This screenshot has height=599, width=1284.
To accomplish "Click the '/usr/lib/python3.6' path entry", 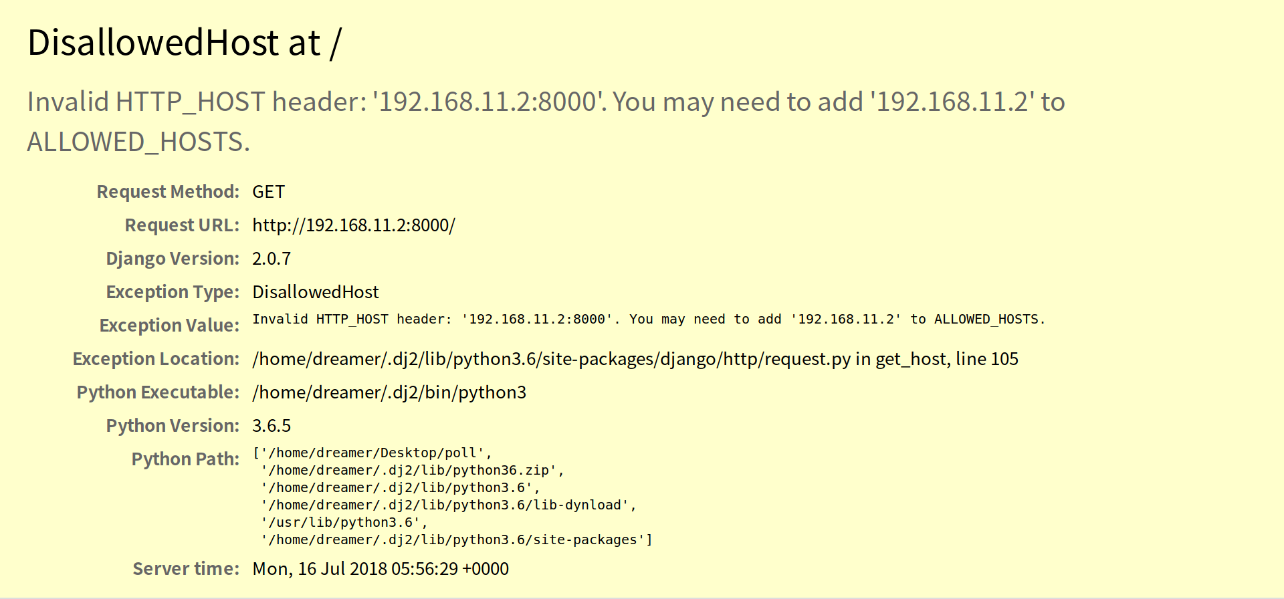I will 344,522.
